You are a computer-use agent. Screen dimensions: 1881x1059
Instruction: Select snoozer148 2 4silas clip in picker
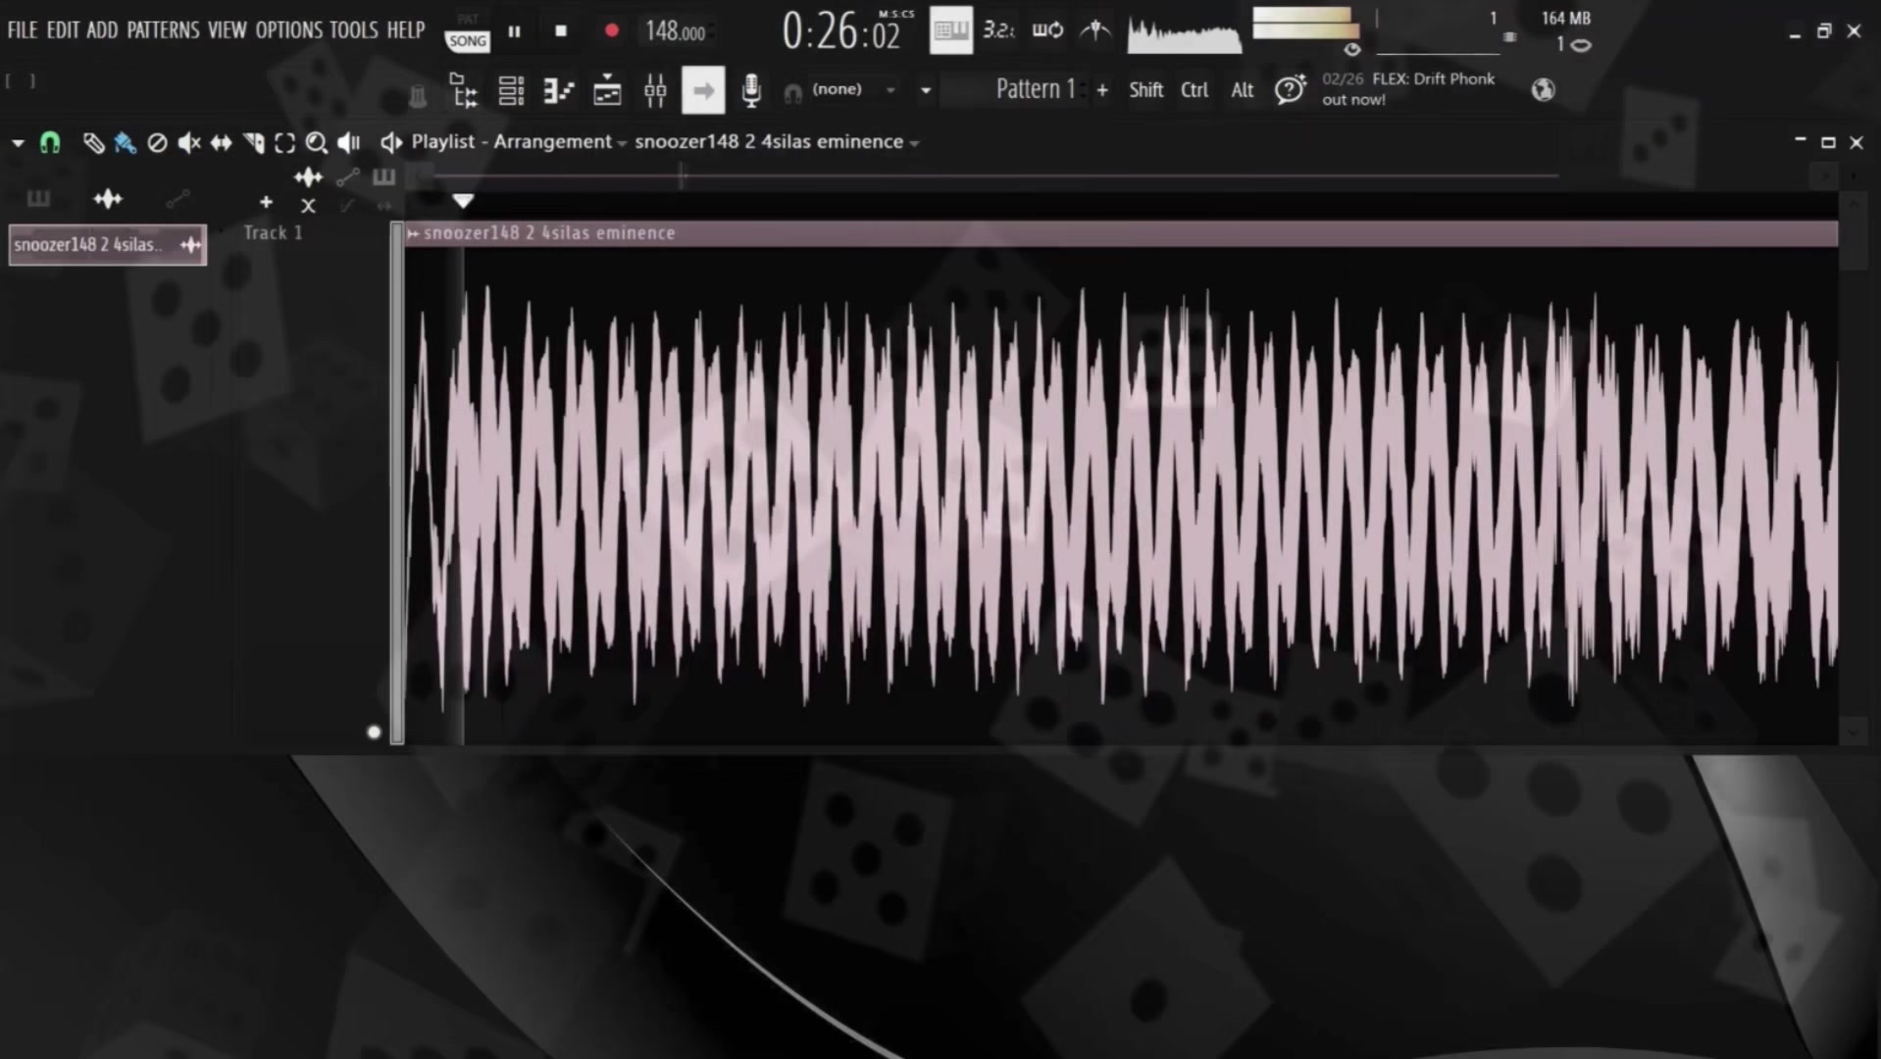(x=108, y=245)
